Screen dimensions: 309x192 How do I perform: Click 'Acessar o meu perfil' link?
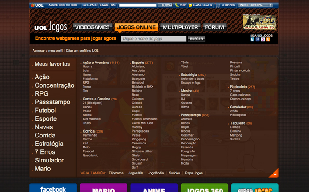(47, 51)
